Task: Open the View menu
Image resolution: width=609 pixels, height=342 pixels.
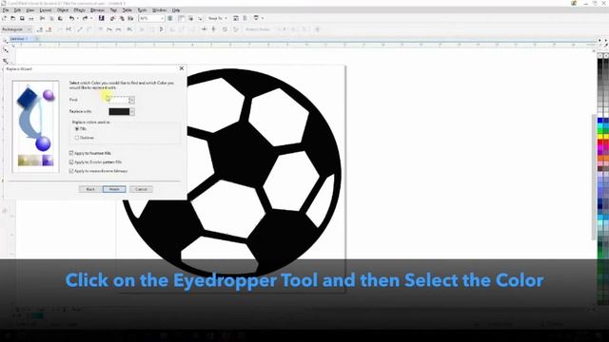Action: (29, 10)
